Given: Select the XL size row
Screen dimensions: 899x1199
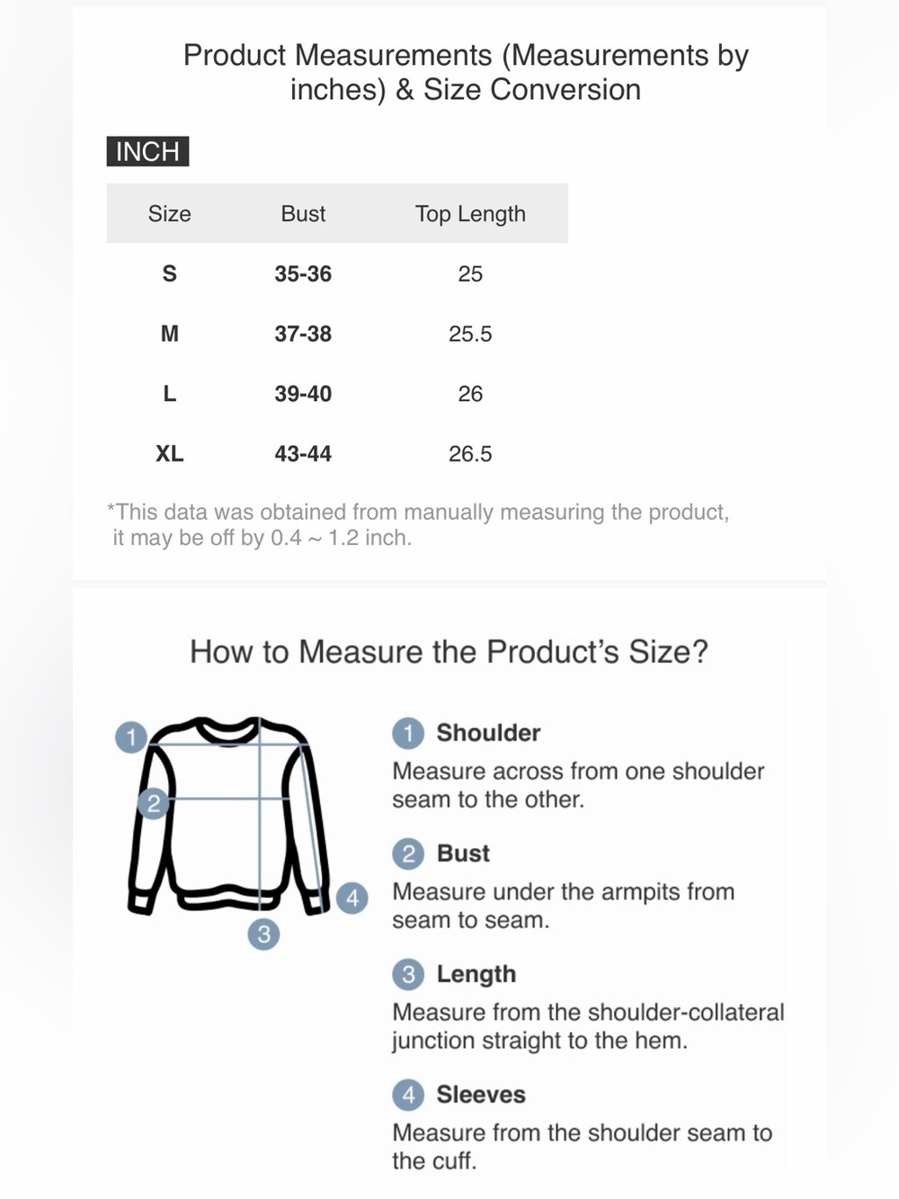Looking at the screenshot, I should tap(337, 453).
